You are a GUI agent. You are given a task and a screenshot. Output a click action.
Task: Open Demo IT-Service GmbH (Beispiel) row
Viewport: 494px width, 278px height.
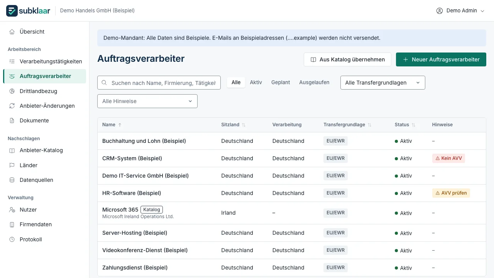(291, 176)
